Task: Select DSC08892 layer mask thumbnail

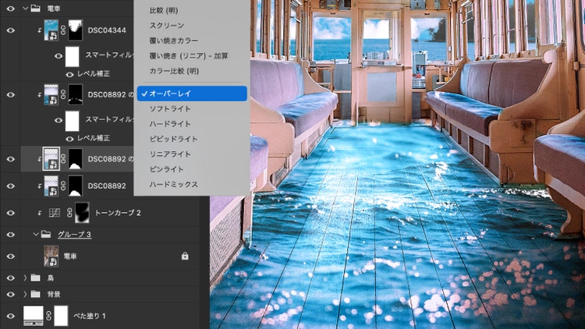Action: (76, 186)
